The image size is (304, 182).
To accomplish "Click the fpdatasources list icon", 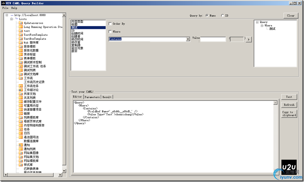I will (21, 23).
